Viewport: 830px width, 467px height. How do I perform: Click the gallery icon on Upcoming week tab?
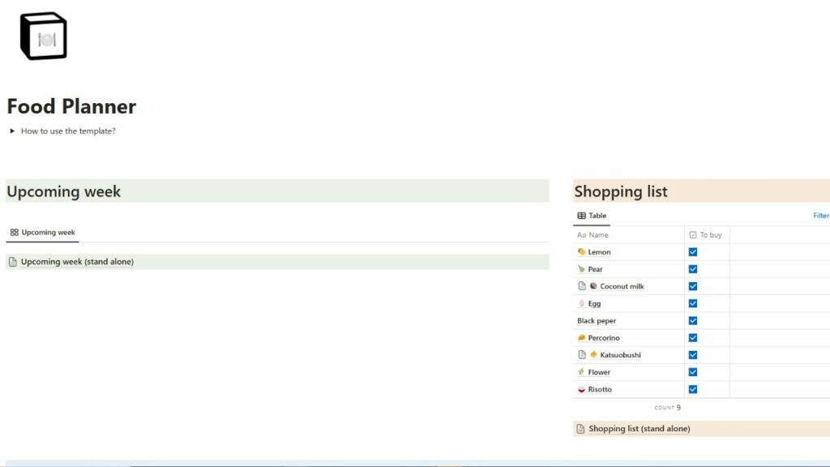tap(13, 231)
